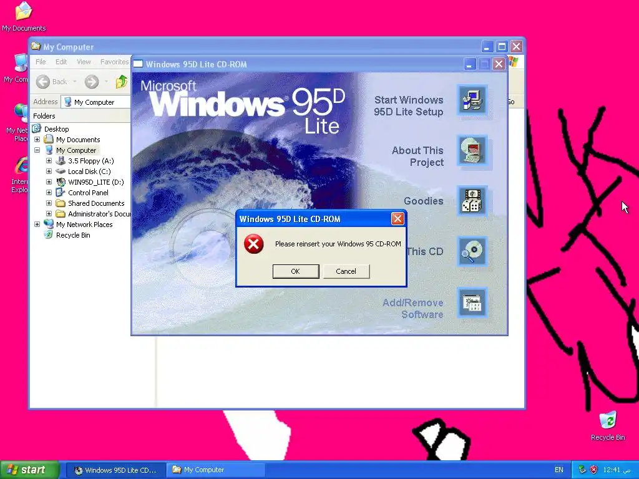Select My Documents in the Folders tree
The width and height of the screenshot is (639, 479).
click(78, 140)
